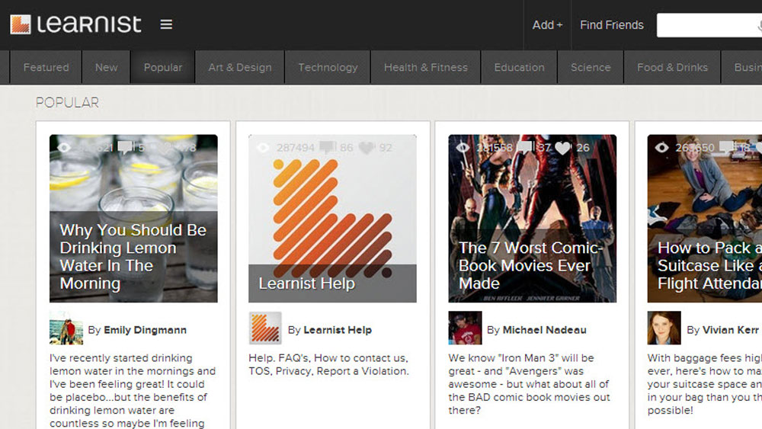Click the comment bubble on Comic-Book Movies card
Image resolution: width=762 pixels, height=429 pixels.
pyautogui.click(x=525, y=148)
